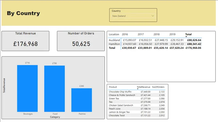The height and width of the screenshot is (122, 218).
Task: Click the £71K data label
Action: tap(27, 63)
